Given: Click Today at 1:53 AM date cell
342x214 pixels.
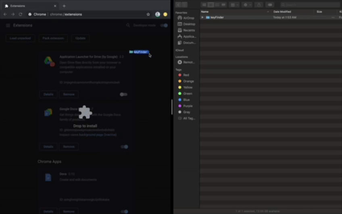Looking at the screenshot, I should pos(285,17).
